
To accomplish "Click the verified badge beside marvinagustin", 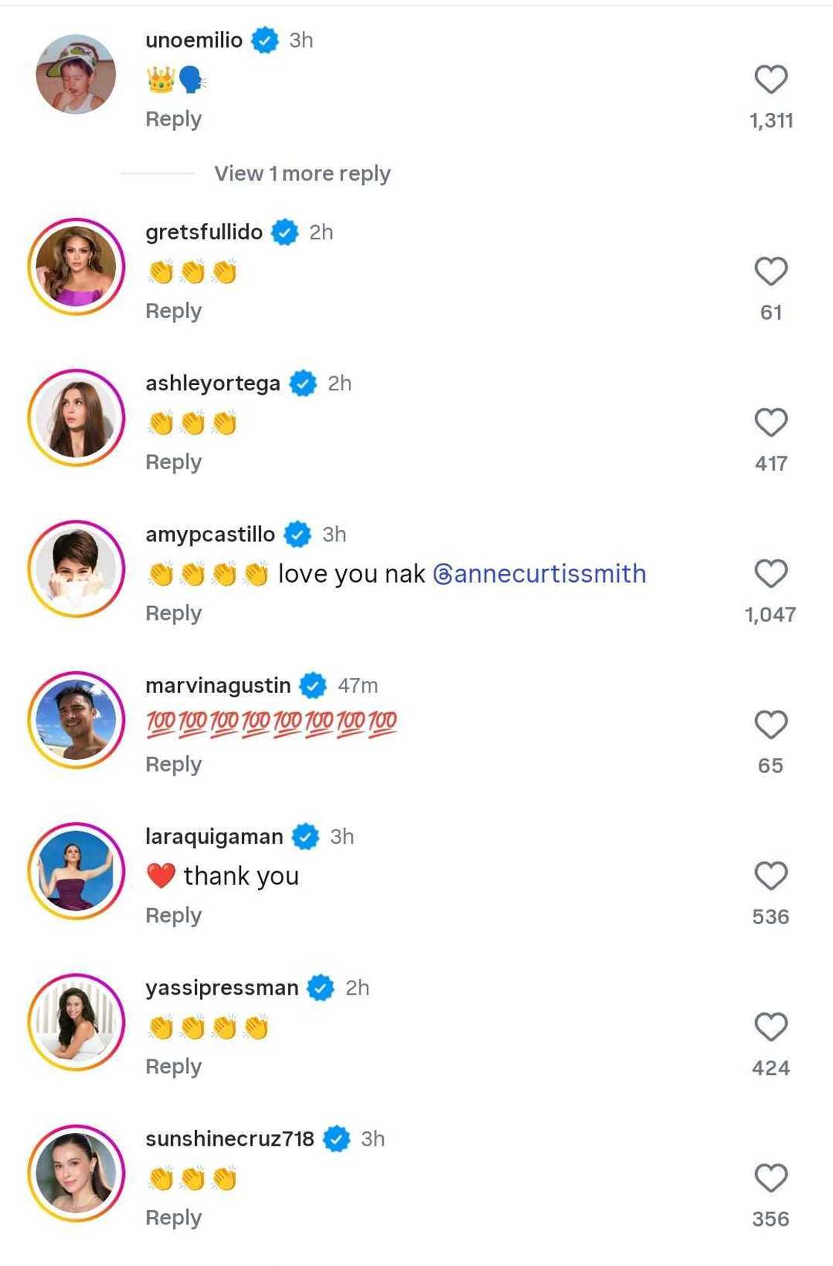I will click(x=312, y=685).
